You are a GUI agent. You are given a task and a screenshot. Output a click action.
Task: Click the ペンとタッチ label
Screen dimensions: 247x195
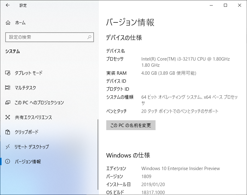click(116, 111)
